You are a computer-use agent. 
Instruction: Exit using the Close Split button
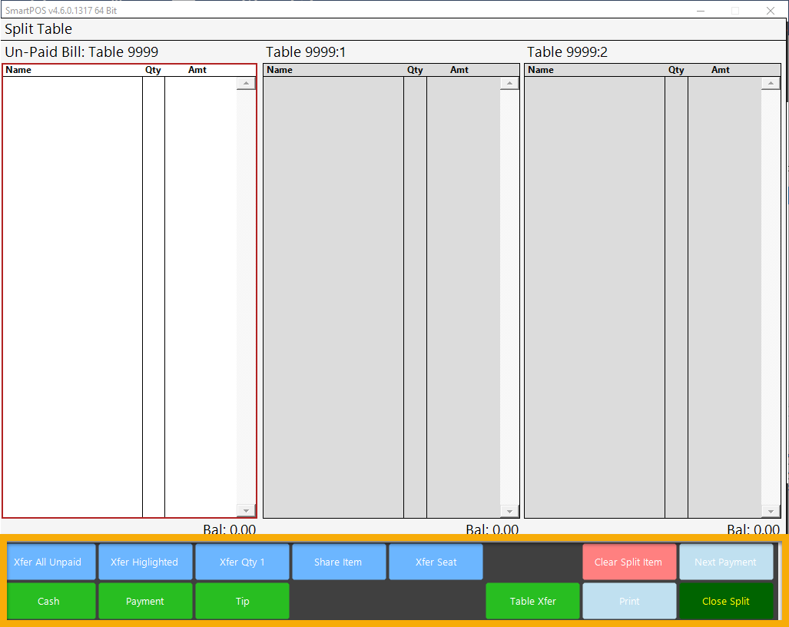click(x=725, y=601)
